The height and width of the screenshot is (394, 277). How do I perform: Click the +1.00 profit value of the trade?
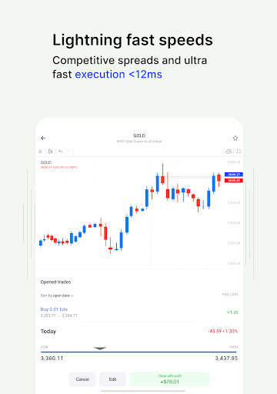click(232, 312)
